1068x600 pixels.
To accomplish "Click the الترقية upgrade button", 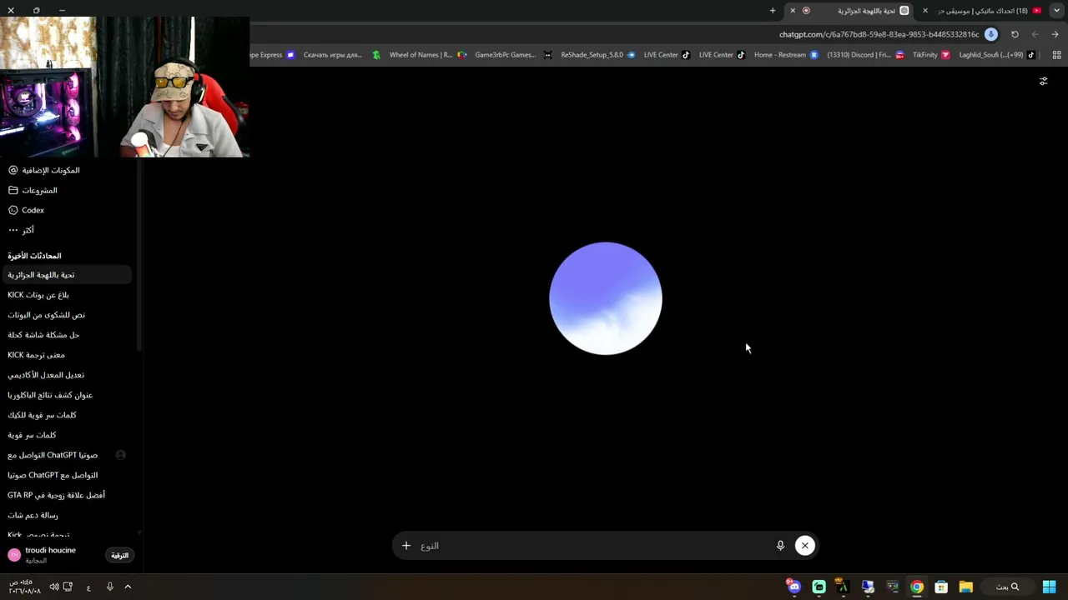I will click(x=120, y=555).
